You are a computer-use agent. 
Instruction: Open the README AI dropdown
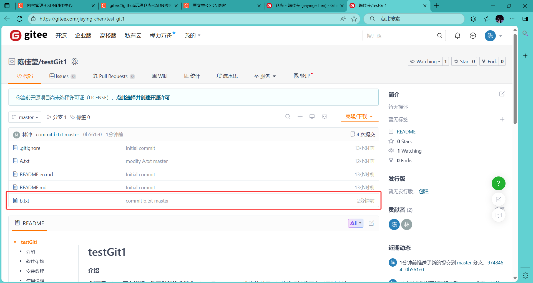(x=356, y=223)
